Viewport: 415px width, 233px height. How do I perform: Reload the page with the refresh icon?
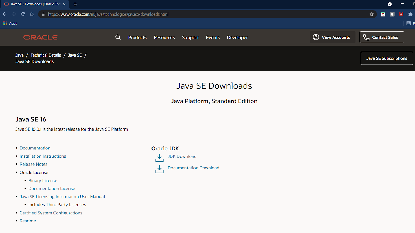pyautogui.click(x=23, y=14)
